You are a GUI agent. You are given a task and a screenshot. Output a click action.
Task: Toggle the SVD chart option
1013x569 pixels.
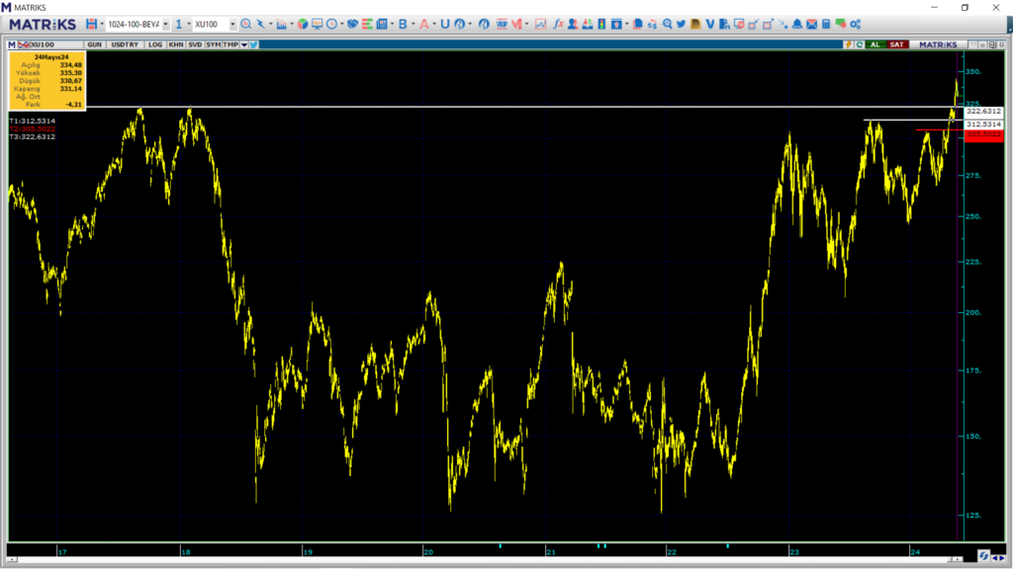click(195, 44)
